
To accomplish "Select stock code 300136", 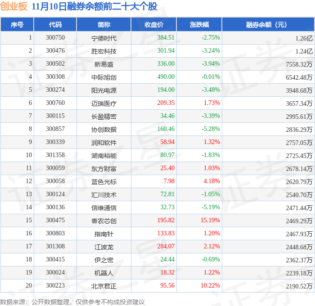I will 55,207.
